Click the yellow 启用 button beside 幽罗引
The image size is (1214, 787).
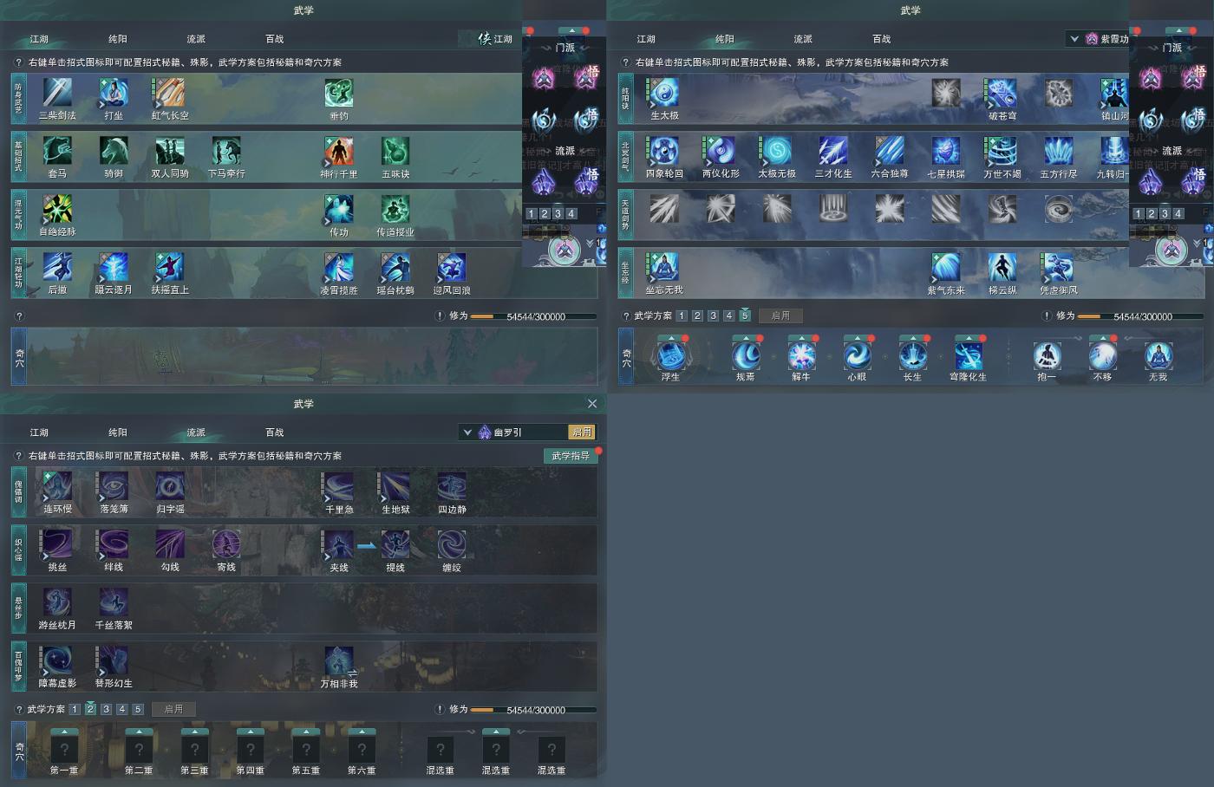click(x=581, y=432)
